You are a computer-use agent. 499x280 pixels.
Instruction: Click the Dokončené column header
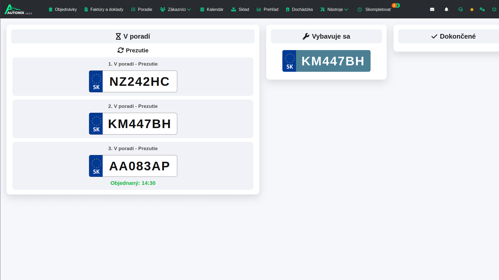(x=453, y=36)
